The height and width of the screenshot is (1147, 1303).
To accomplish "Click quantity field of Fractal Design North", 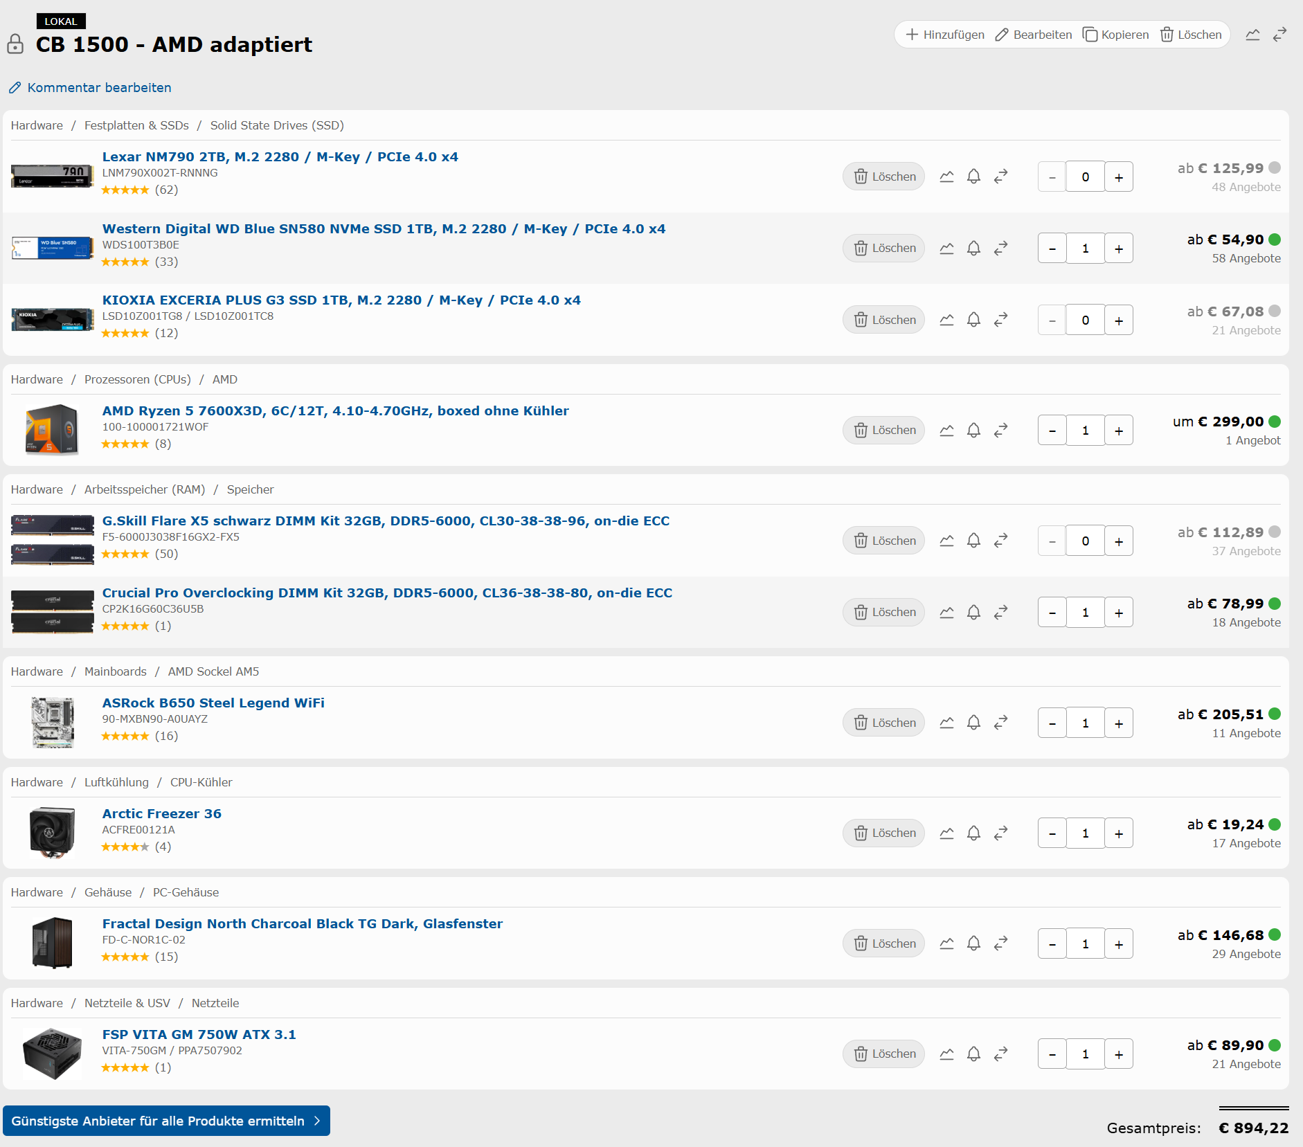I will (1086, 944).
